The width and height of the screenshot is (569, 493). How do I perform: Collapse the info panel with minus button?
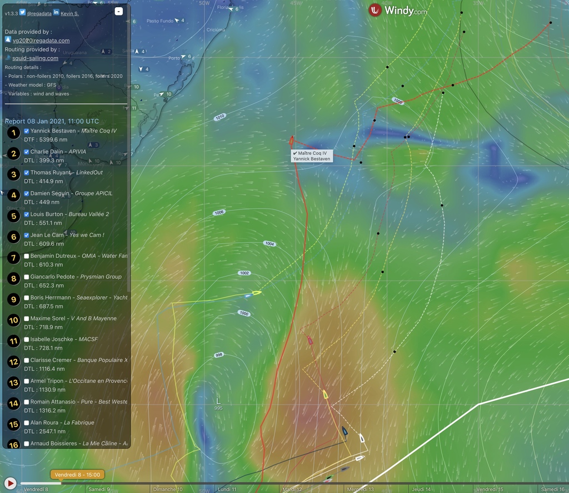[x=119, y=11]
